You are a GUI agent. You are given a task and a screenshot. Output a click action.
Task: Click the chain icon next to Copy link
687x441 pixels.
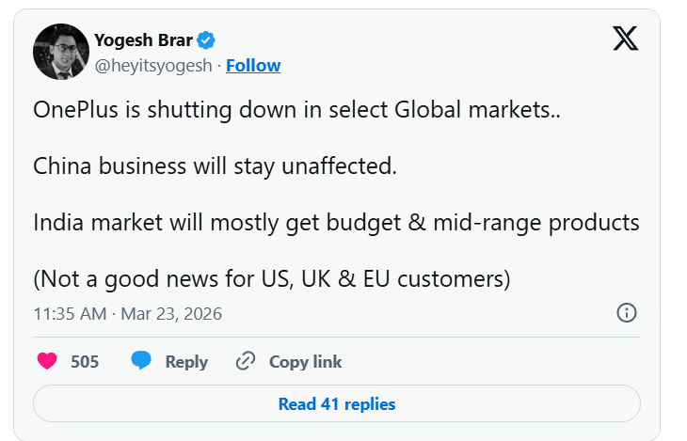click(x=246, y=361)
